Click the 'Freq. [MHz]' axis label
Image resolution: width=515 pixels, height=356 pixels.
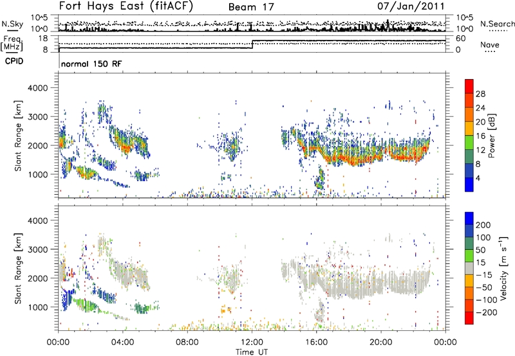12,43
